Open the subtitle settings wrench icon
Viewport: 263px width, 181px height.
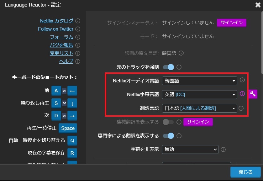253,94
